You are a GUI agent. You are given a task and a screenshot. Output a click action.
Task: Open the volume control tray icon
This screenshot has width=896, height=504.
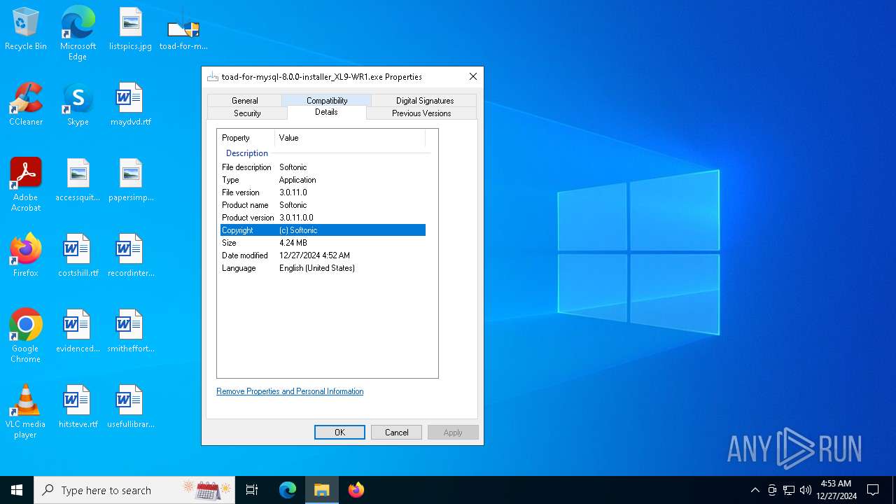coord(806,490)
